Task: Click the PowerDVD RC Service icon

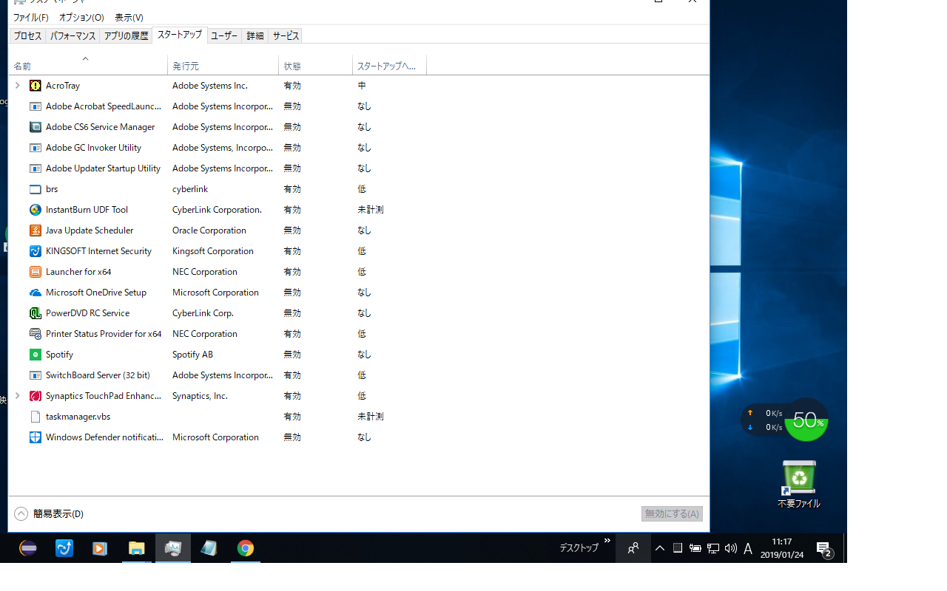Action: (35, 313)
